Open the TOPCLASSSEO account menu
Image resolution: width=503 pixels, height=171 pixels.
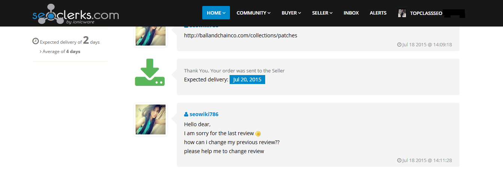click(x=426, y=13)
